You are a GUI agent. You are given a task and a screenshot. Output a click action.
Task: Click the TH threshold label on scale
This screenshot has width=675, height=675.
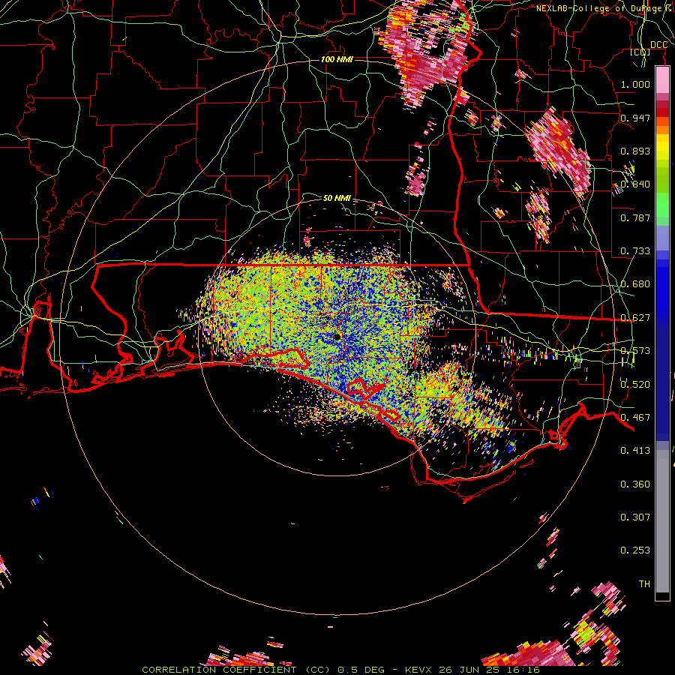tap(644, 584)
